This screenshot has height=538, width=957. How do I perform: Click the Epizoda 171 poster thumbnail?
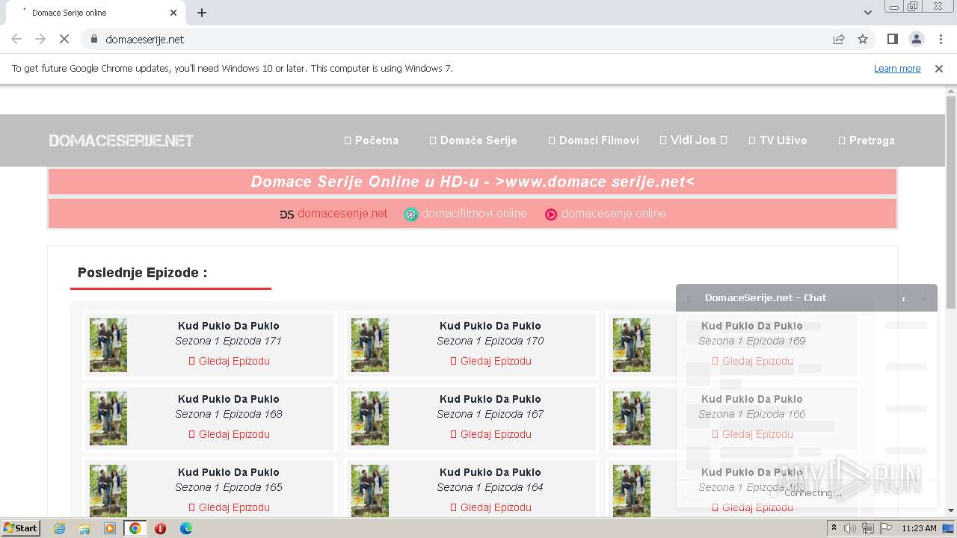point(108,345)
